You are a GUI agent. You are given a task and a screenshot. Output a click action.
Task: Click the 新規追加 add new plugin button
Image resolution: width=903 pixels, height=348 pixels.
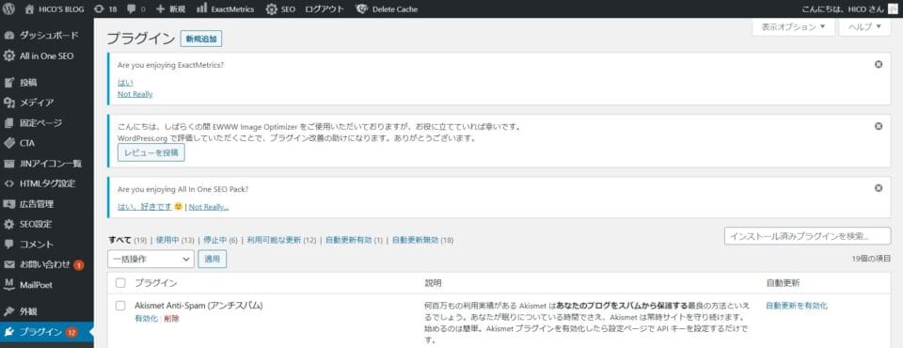click(x=201, y=39)
